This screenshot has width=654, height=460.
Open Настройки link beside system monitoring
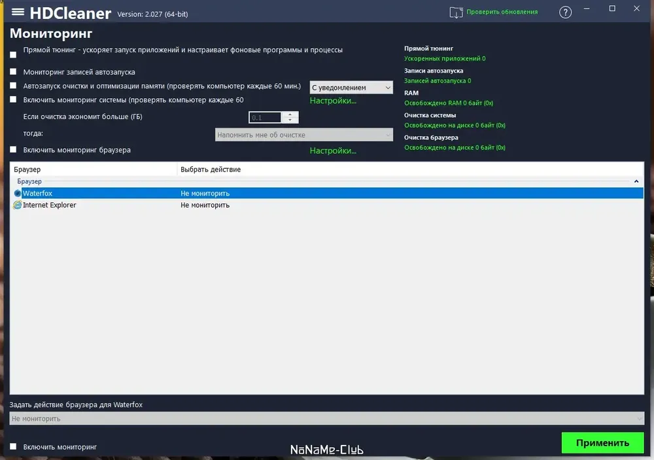tap(333, 101)
